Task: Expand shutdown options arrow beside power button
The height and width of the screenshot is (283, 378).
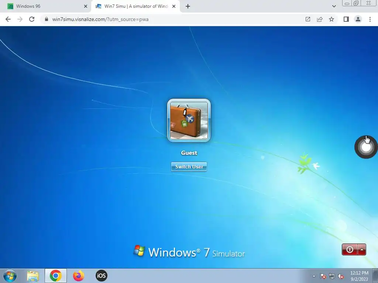Action: tap(362, 249)
